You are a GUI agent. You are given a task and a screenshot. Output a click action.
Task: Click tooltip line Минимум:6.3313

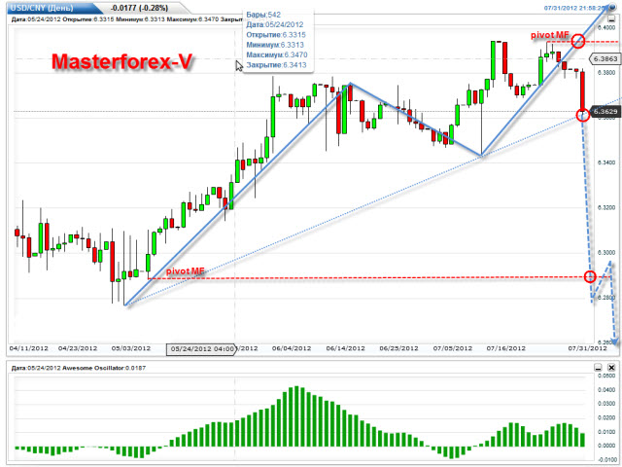[275, 45]
